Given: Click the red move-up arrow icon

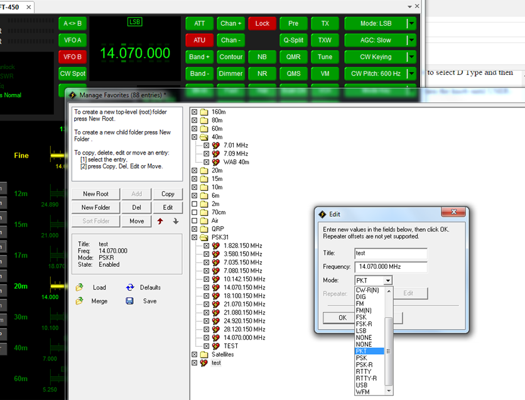Looking at the screenshot, I should [x=160, y=221].
